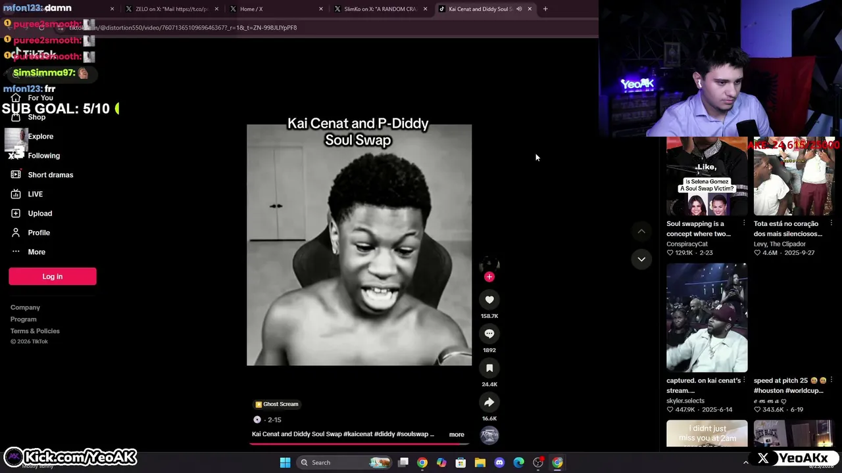Open the Windows Start menu
Viewport: 842px width, 473px height.
[x=285, y=462]
